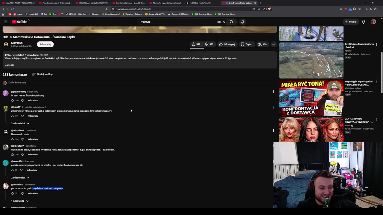Open a new browser tab
Image resolution: width=383 pixels, height=215 pixels.
[261, 3]
